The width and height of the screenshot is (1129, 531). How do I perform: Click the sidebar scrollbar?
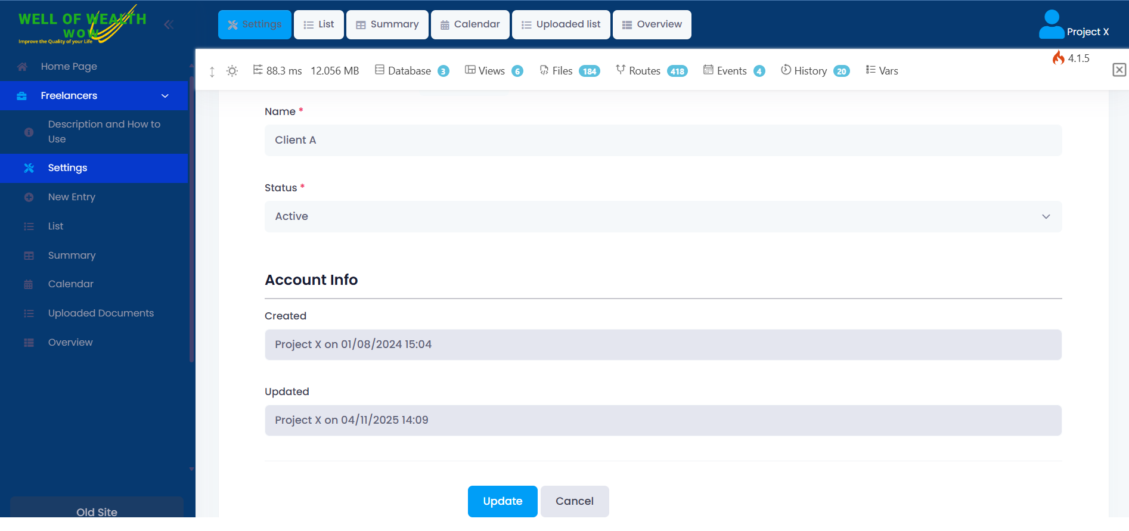tap(191, 219)
